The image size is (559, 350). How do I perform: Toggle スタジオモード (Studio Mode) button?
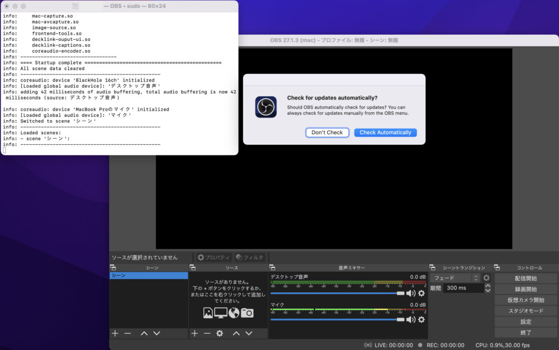pos(526,311)
